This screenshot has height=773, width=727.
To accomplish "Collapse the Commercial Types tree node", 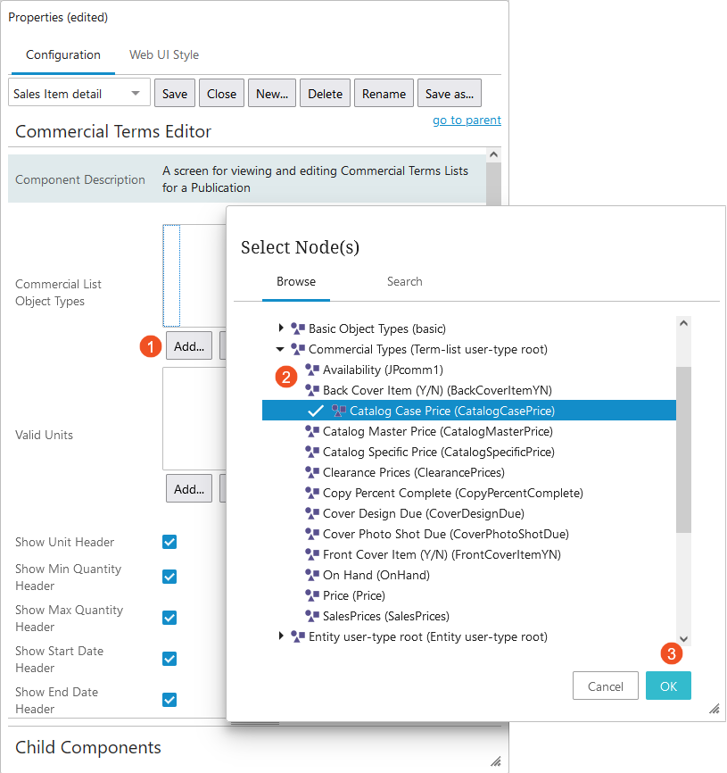I will (280, 349).
